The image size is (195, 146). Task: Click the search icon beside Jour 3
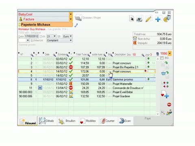[x=143, y=55]
